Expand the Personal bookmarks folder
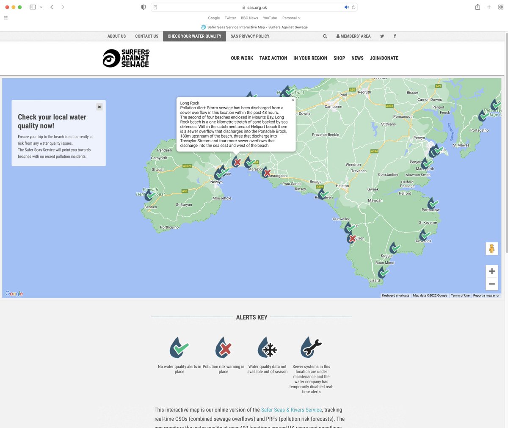Viewport: 508px width, 428px height. [291, 18]
